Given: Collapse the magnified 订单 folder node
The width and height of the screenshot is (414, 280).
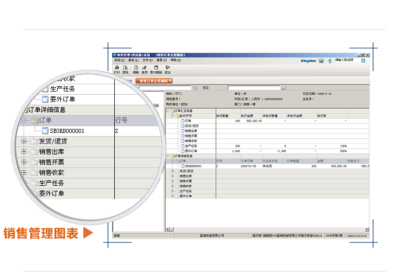Looking at the screenshot, I should pyautogui.click(x=24, y=120).
